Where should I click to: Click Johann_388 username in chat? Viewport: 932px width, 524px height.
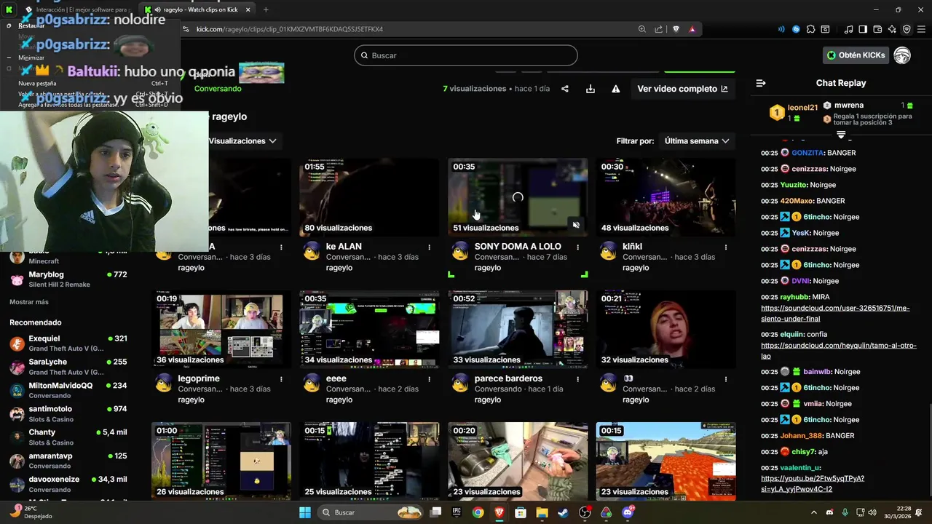[802, 436]
